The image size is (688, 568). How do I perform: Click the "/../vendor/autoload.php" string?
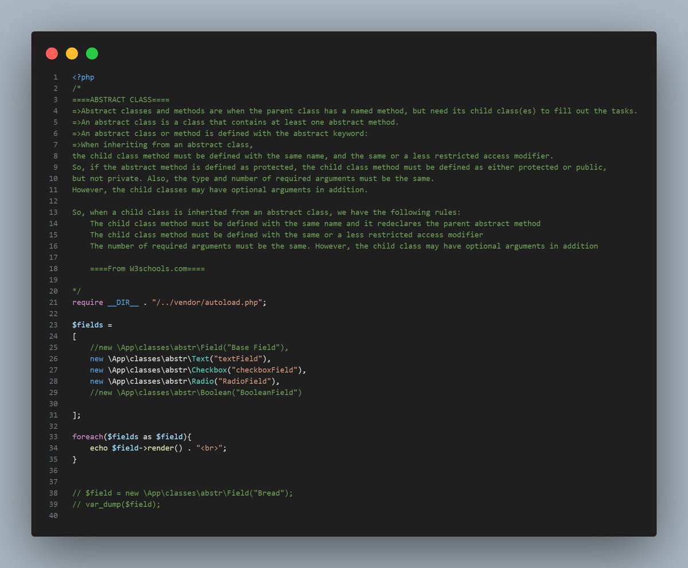[x=207, y=302]
